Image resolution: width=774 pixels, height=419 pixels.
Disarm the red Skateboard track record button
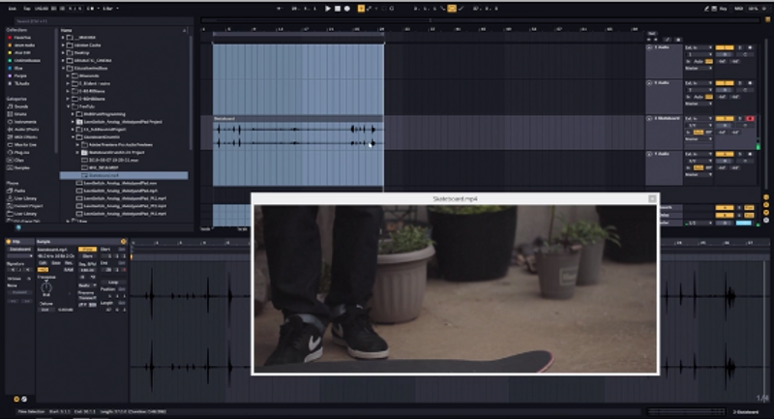[x=750, y=119]
